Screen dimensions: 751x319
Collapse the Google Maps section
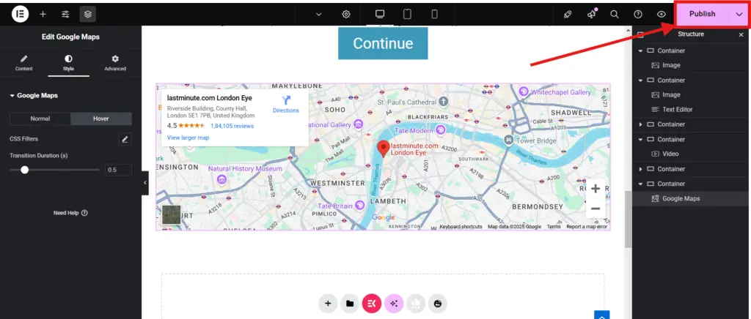34,96
